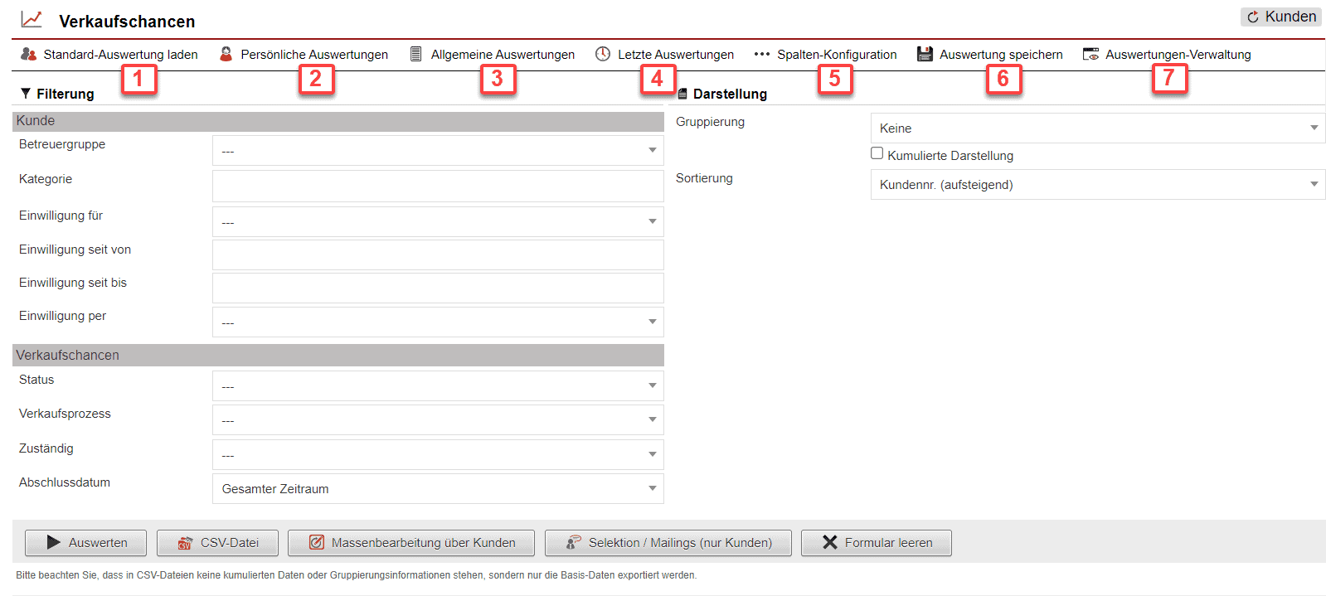
Task: Click the Kunden reload button at top right
Action: [x=1281, y=17]
